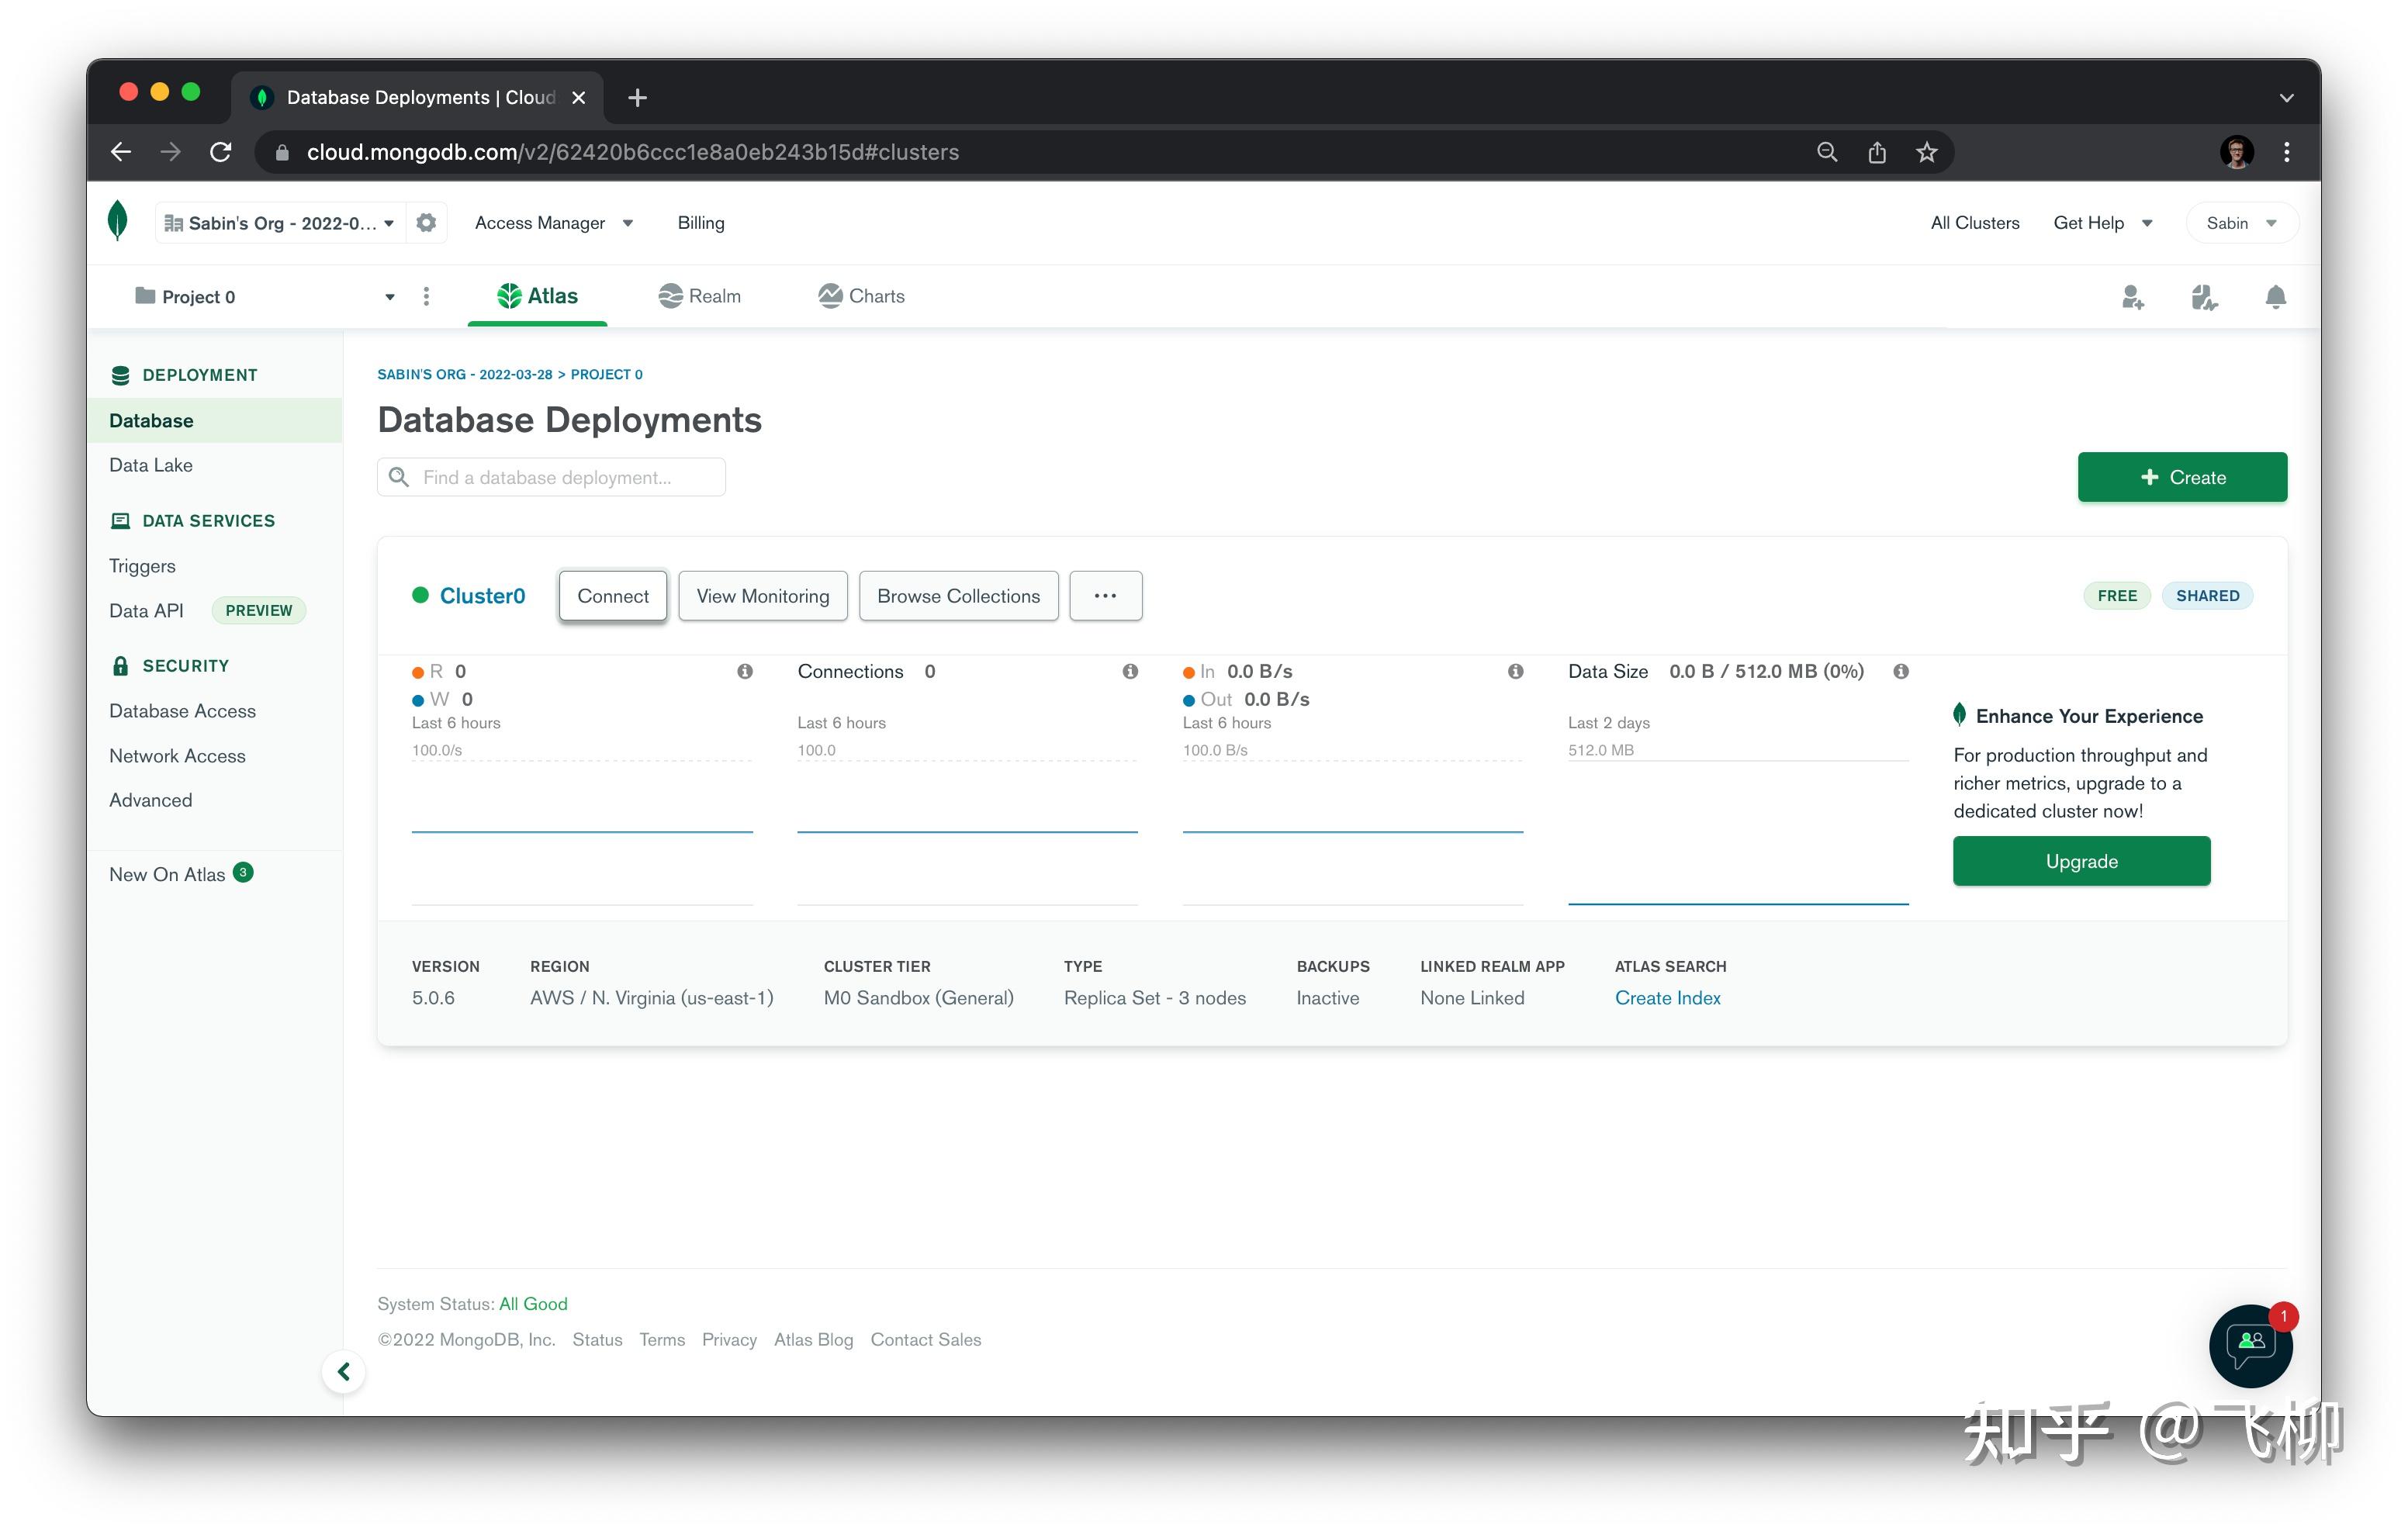Screen dimensions: 2408x1531
Task: Switch to the Realm tab
Action: pyautogui.click(x=700, y=296)
